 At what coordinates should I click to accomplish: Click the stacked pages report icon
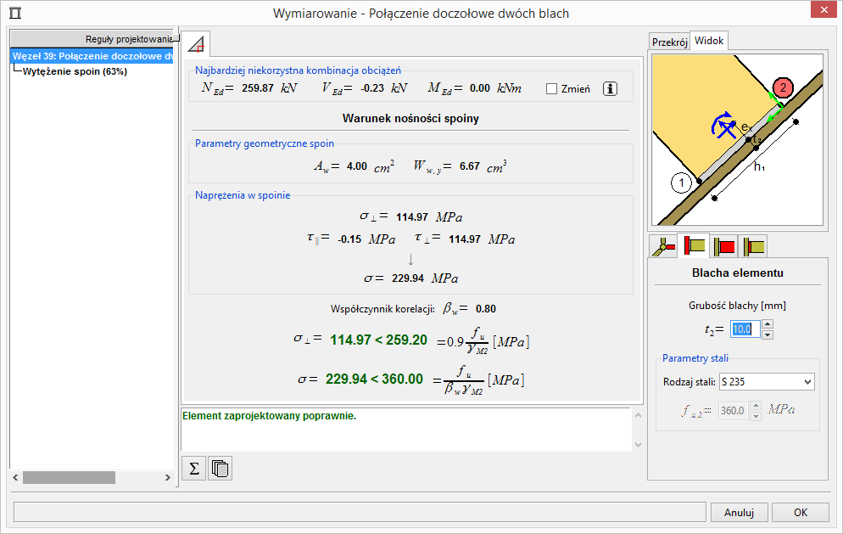[220, 469]
